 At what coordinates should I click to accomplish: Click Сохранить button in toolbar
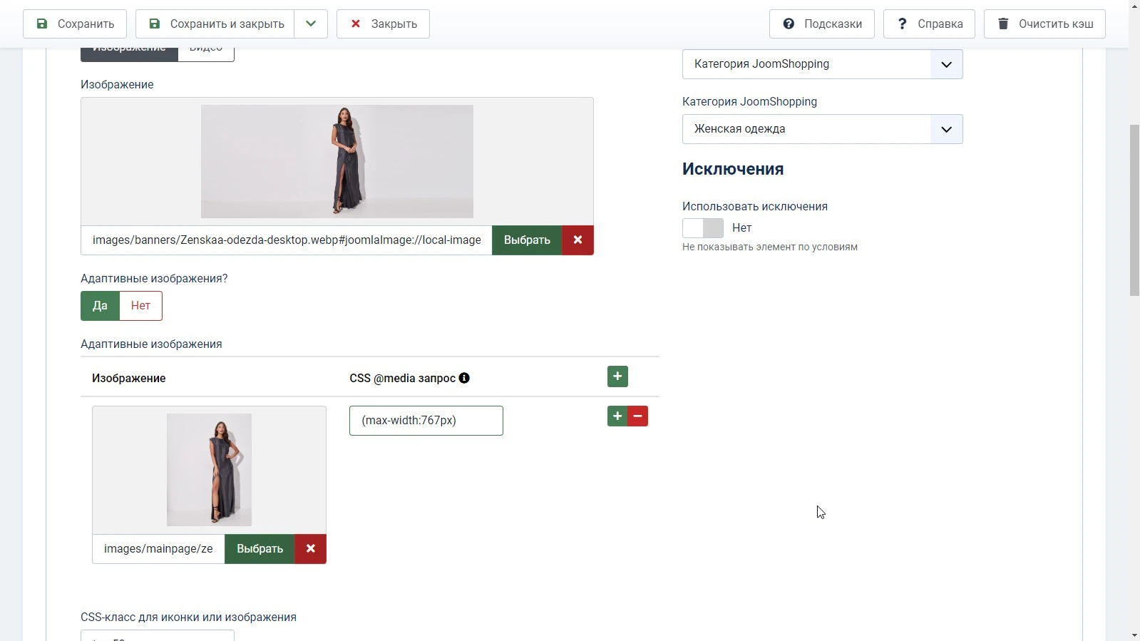point(75,24)
